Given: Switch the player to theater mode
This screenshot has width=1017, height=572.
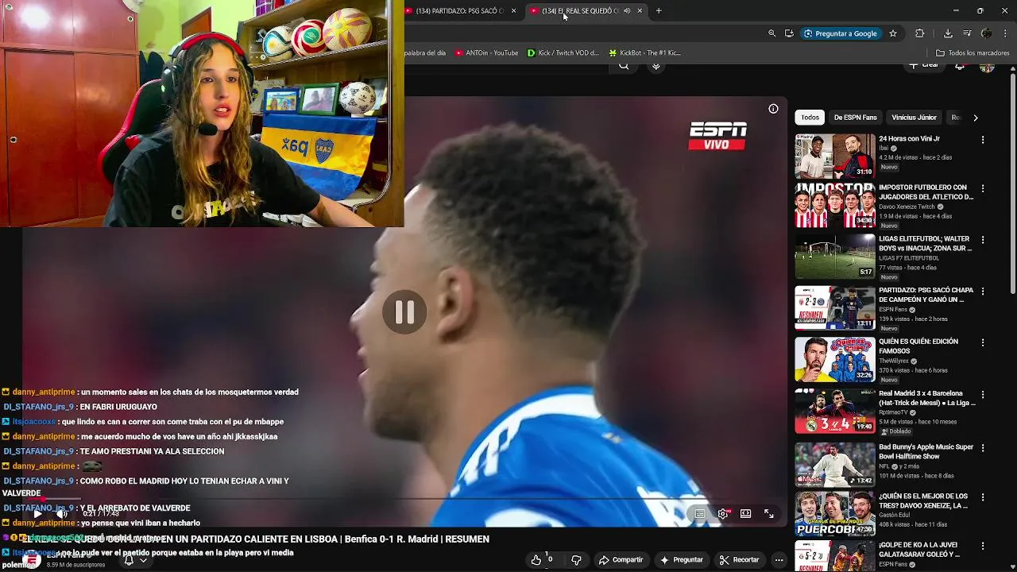Looking at the screenshot, I should pos(745,514).
